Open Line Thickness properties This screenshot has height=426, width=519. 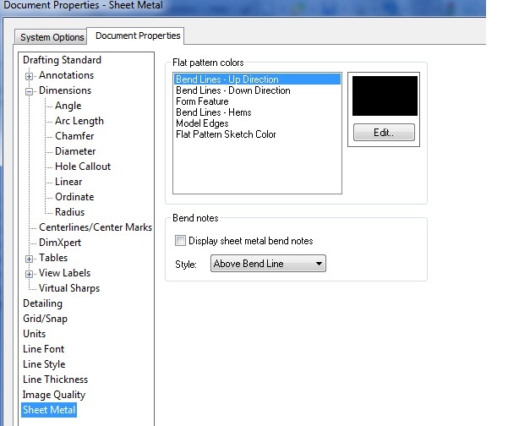coord(55,380)
